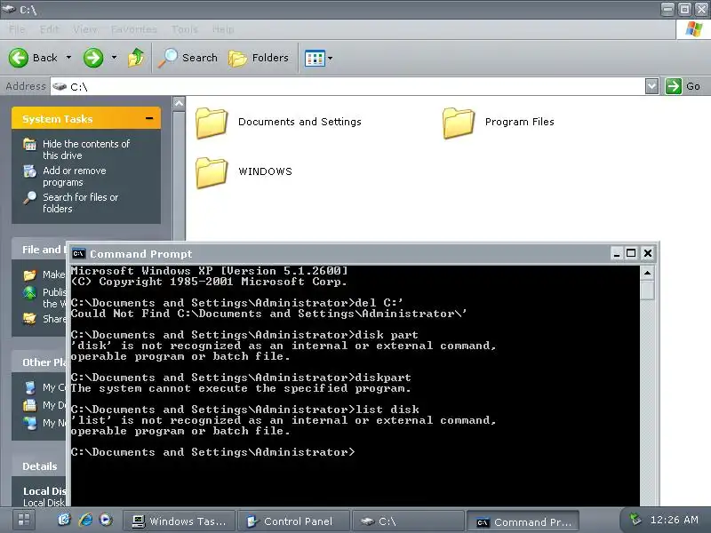
Task: Open Forward history dropdown arrow
Action: [114, 58]
